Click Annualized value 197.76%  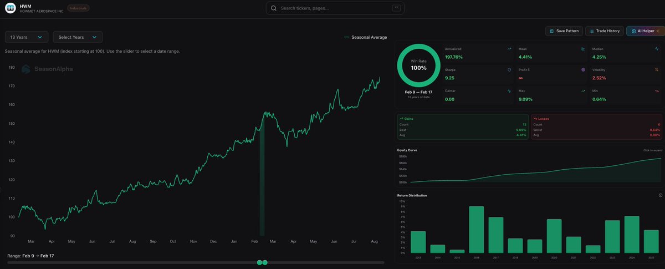click(x=453, y=57)
